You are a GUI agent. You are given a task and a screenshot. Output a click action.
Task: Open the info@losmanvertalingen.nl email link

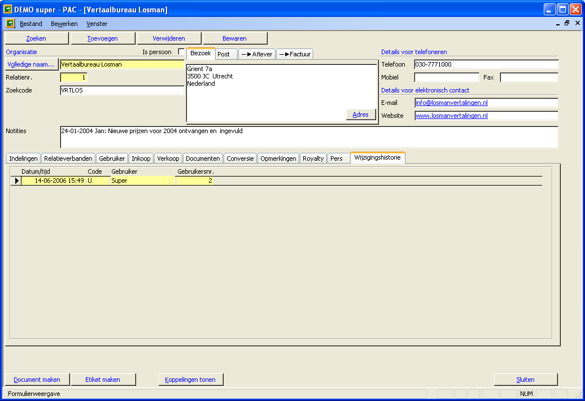[x=451, y=103]
